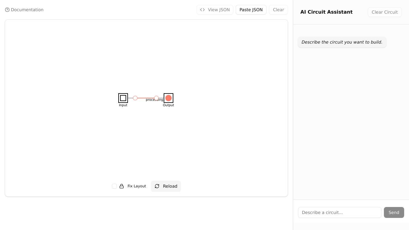
Task: Click the padlock icon beside Fix Layout
Action: [122, 186]
